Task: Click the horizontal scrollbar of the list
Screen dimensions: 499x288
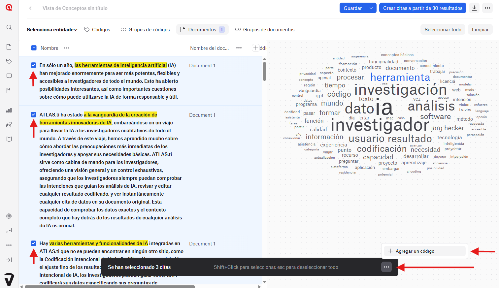Action: tap(110, 286)
